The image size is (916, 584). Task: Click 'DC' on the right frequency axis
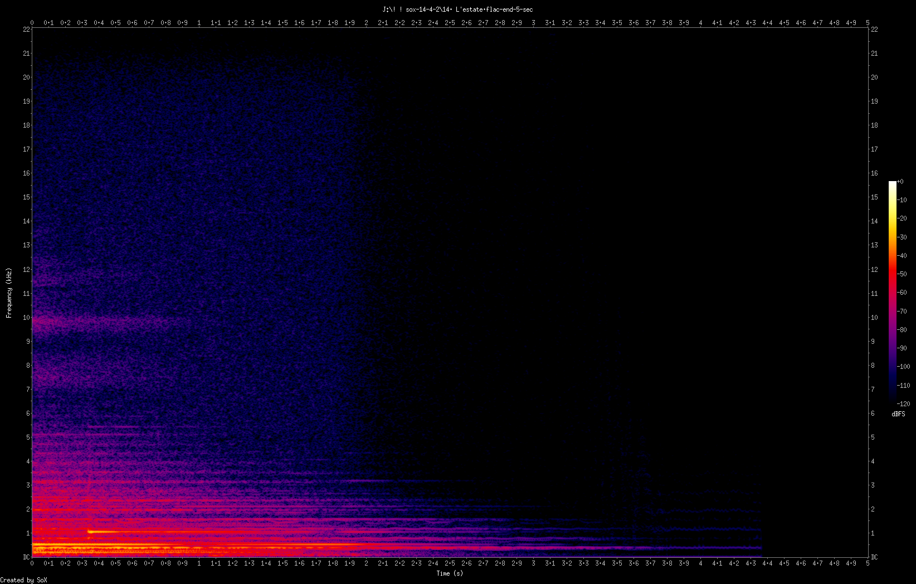[x=874, y=557]
